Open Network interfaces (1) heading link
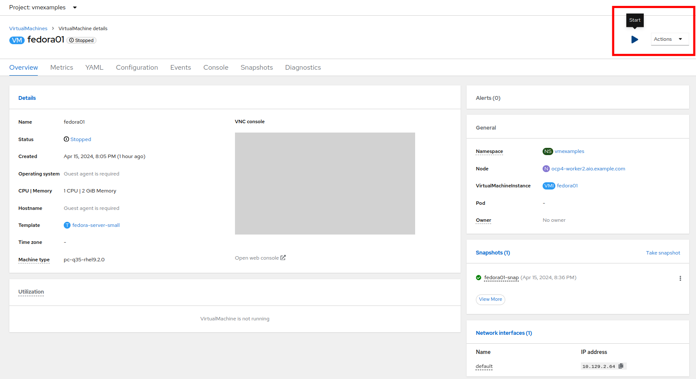Image resolution: width=696 pixels, height=379 pixels. 504,333
